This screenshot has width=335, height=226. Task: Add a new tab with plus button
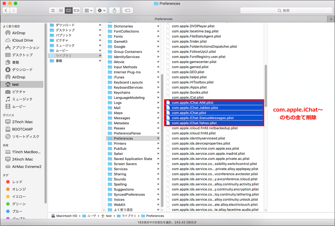(x=331, y=19)
